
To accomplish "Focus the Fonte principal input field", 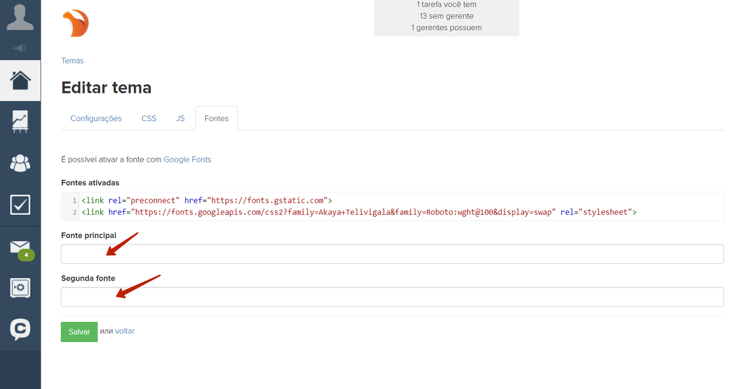I will click(392, 254).
